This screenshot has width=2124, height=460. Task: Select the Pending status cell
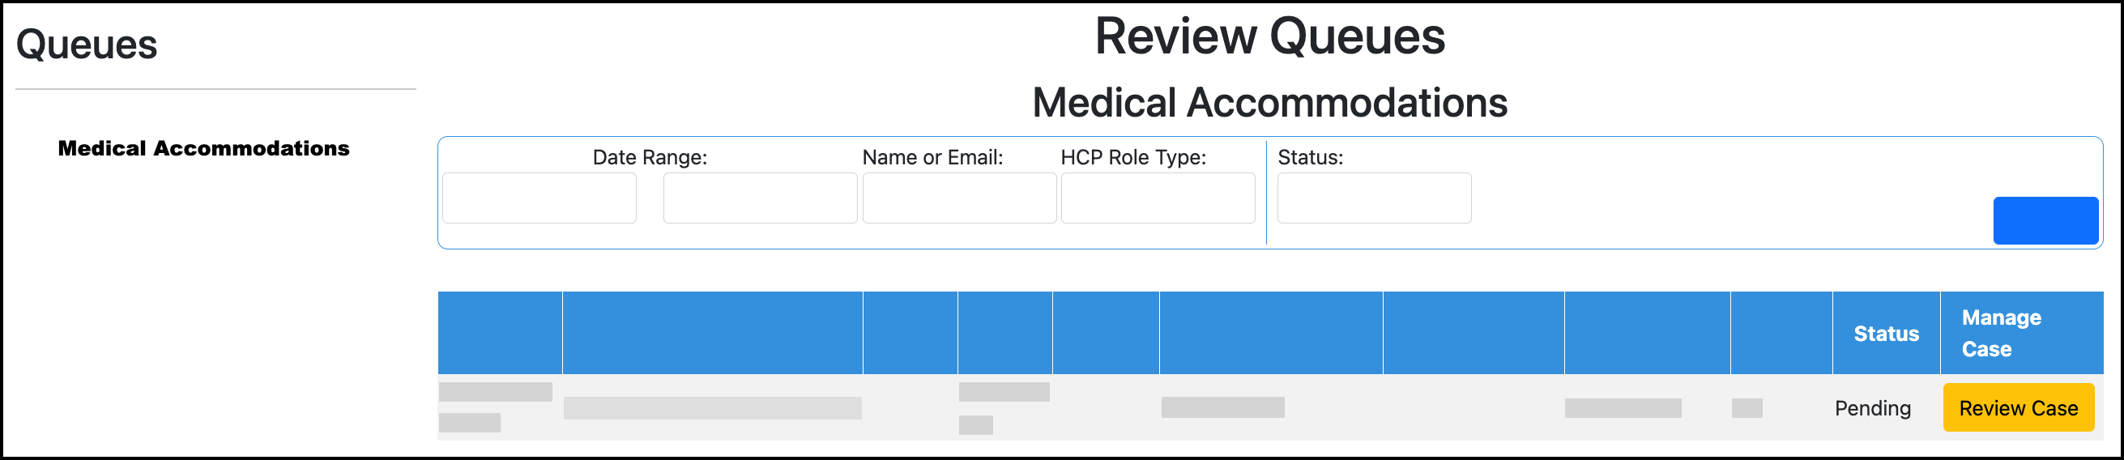(1873, 408)
